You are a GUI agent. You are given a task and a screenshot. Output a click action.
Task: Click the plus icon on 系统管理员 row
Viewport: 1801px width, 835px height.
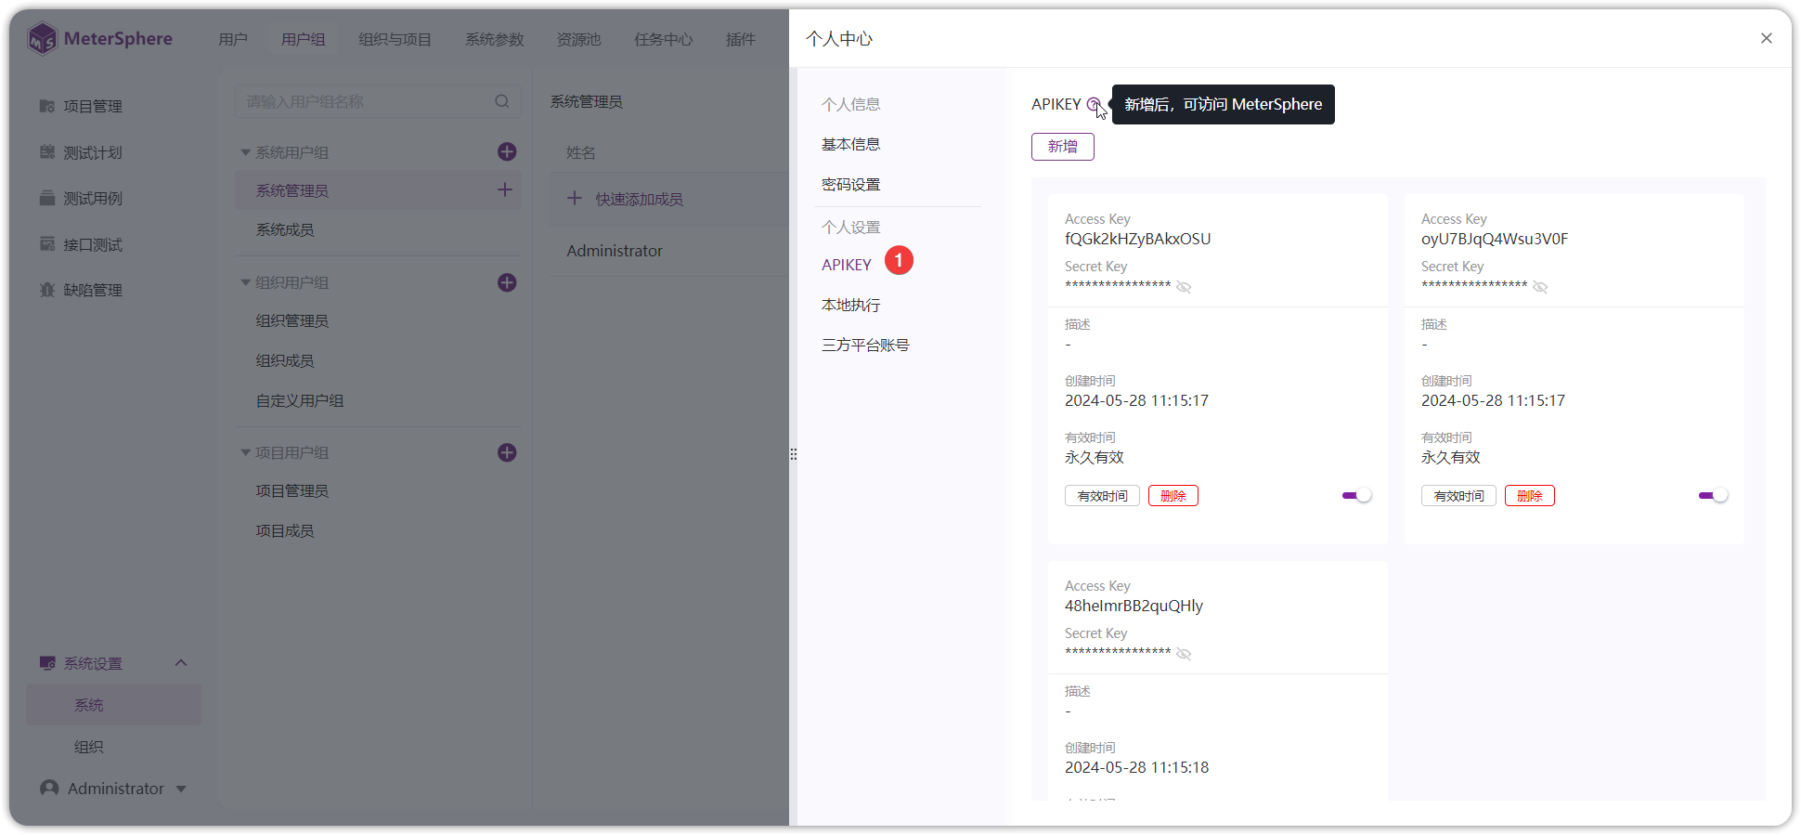click(505, 189)
